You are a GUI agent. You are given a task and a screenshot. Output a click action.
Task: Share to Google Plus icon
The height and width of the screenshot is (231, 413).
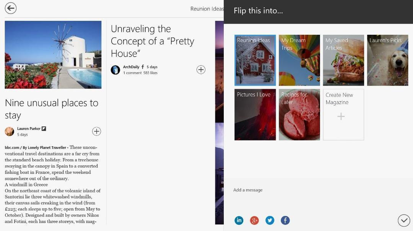click(254, 220)
